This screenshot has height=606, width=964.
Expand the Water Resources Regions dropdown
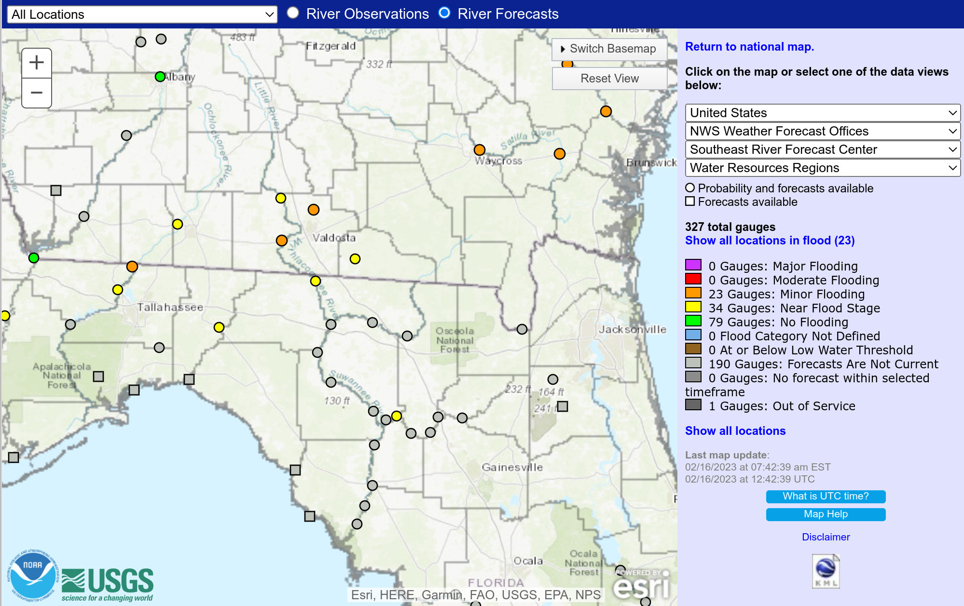(822, 168)
